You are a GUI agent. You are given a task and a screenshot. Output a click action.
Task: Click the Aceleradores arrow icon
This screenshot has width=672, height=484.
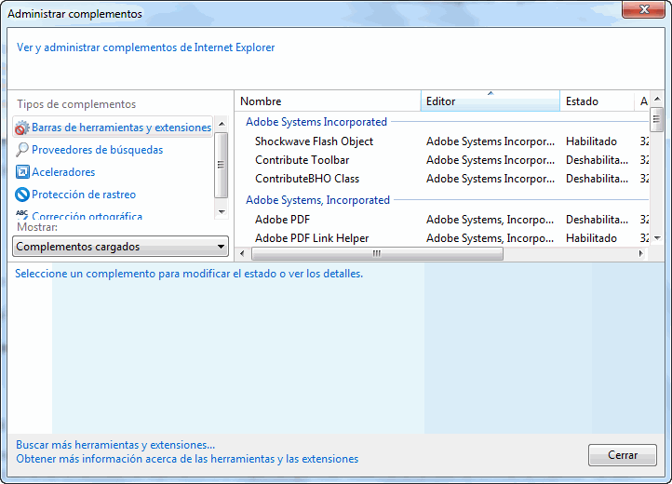coord(22,172)
